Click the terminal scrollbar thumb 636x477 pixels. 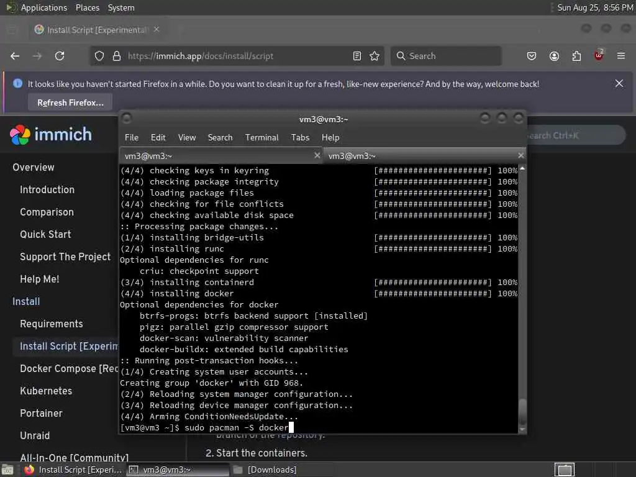pyautogui.click(x=522, y=412)
